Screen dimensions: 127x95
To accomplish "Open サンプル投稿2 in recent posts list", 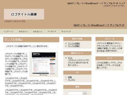I will tap(74, 44).
